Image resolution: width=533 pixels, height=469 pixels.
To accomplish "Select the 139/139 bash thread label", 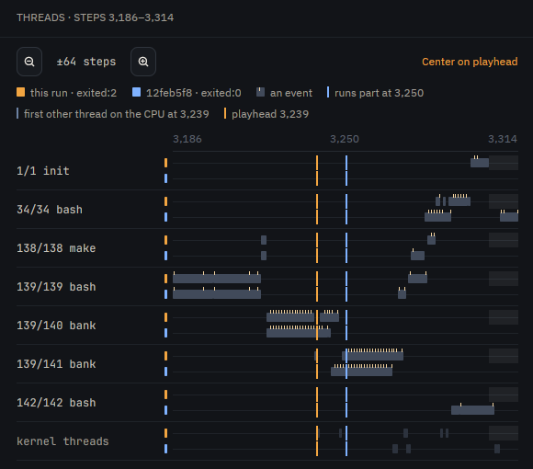I will pos(56,287).
